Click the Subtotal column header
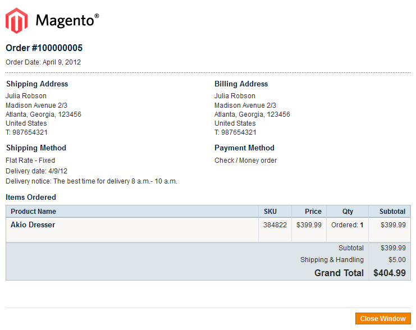This screenshot has width=416, height=330. 392,212
